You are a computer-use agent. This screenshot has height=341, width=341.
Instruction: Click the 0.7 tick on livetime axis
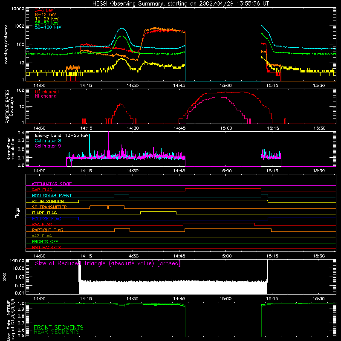[21, 323]
